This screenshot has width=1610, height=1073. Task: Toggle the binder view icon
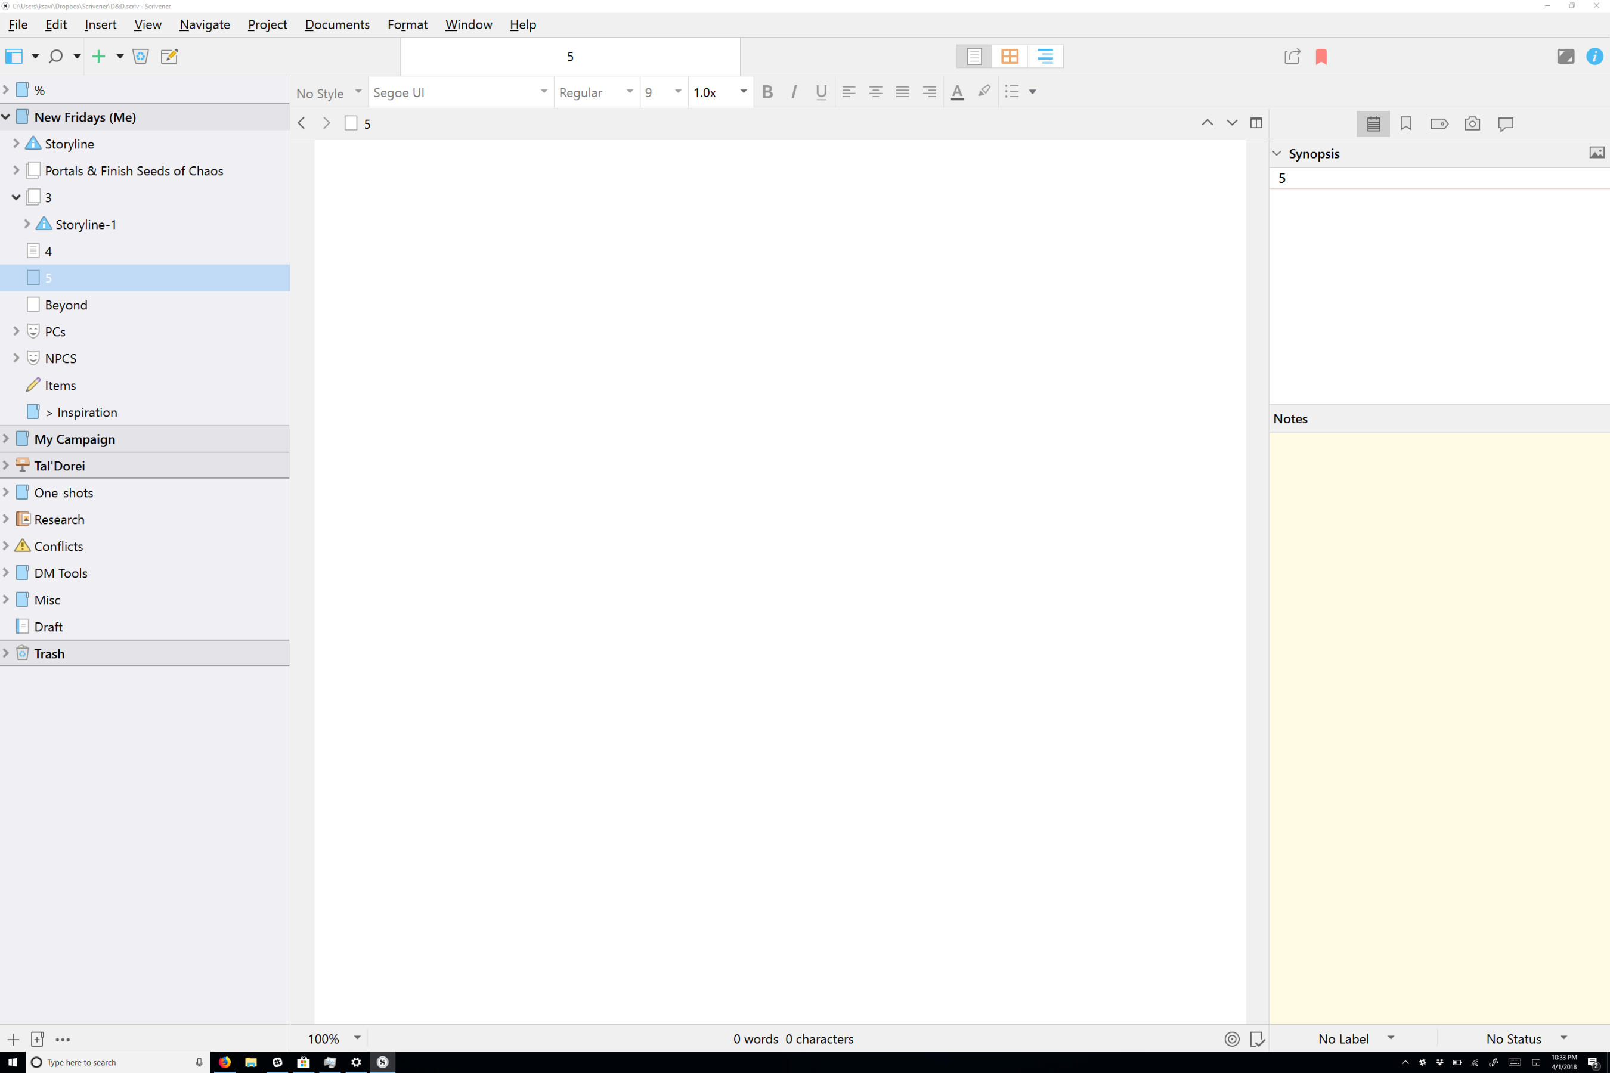[x=14, y=56]
